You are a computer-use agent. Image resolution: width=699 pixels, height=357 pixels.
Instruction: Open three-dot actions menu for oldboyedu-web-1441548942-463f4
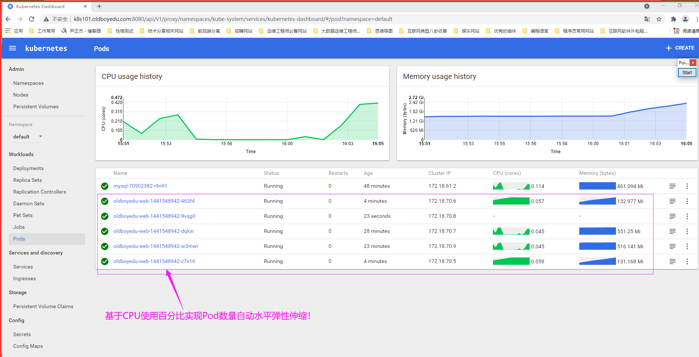click(x=687, y=201)
